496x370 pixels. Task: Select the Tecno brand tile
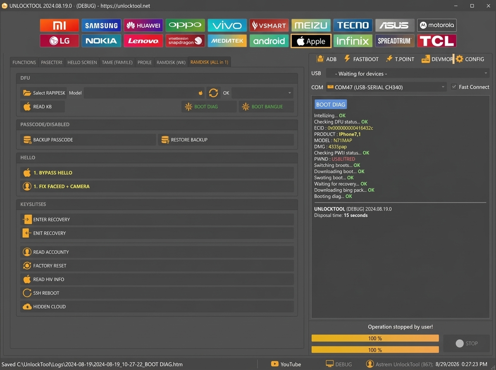coord(353,25)
